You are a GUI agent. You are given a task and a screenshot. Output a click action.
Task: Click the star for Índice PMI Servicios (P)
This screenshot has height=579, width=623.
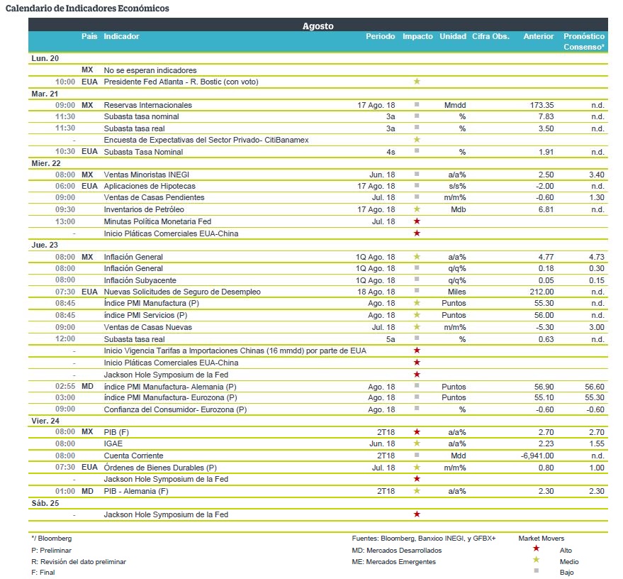click(x=417, y=315)
